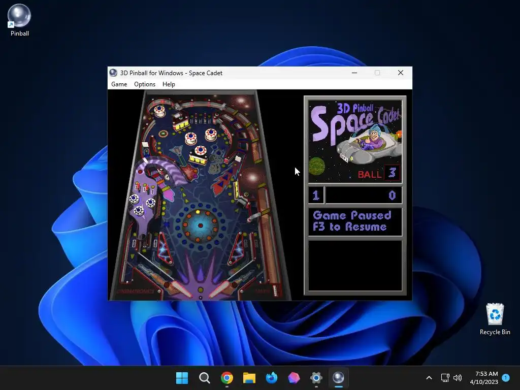Click the volume speaker tray icon

click(x=458, y=378)
